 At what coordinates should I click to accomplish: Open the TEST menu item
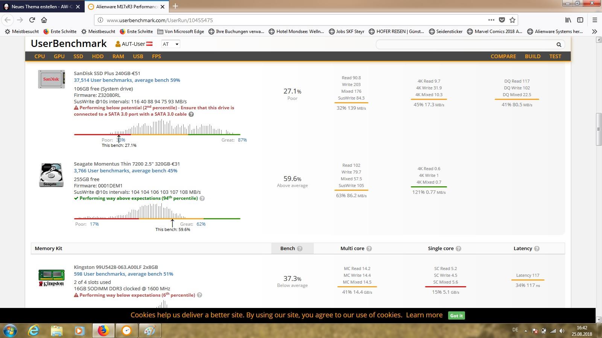point(555,56)
